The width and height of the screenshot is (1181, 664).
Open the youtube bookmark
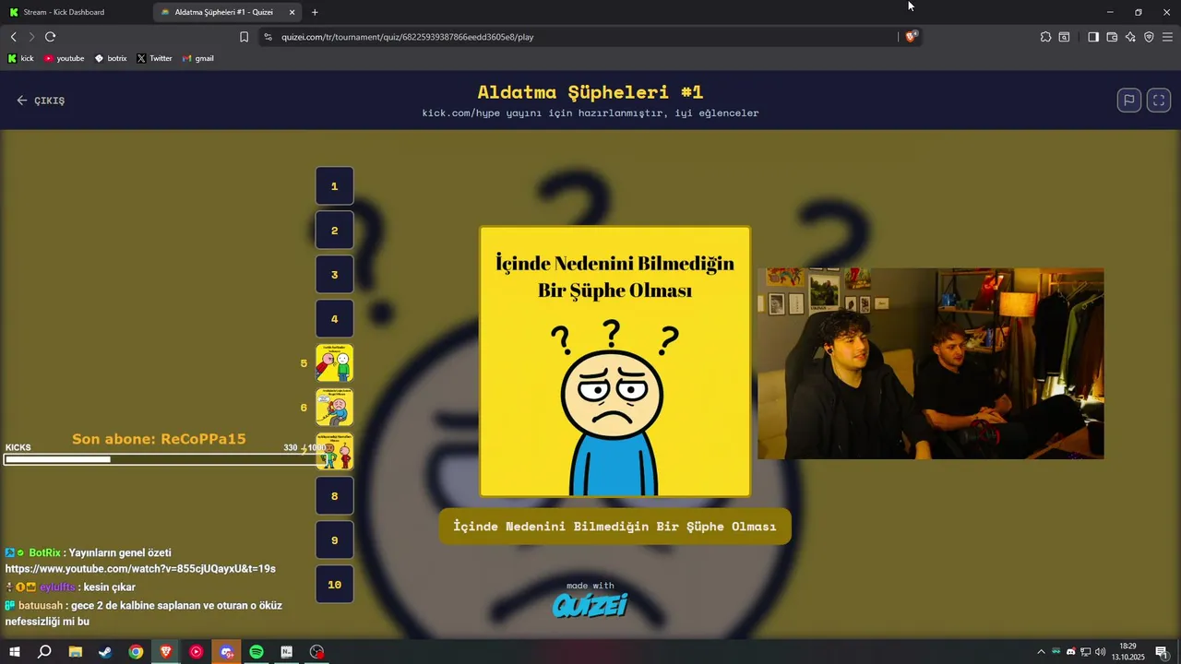click(x=64, y=58)
